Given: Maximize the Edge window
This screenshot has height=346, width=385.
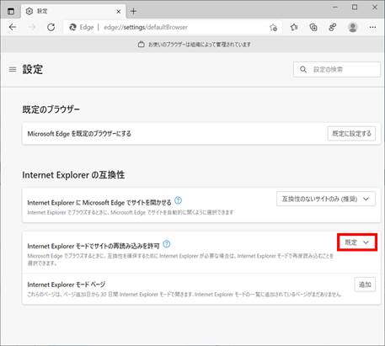Looking at the screenshot, I should click(x=355, y=8).
